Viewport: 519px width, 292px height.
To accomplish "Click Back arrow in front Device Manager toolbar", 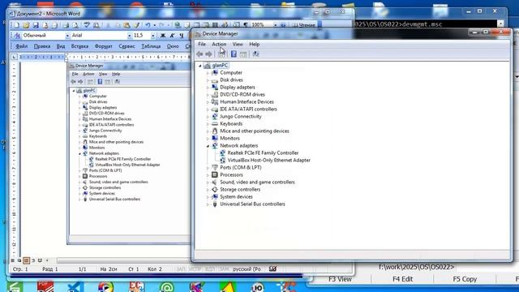I will tap(199, 54).
